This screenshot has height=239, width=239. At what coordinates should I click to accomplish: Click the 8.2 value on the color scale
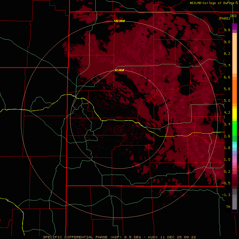(x=227, y=53)
